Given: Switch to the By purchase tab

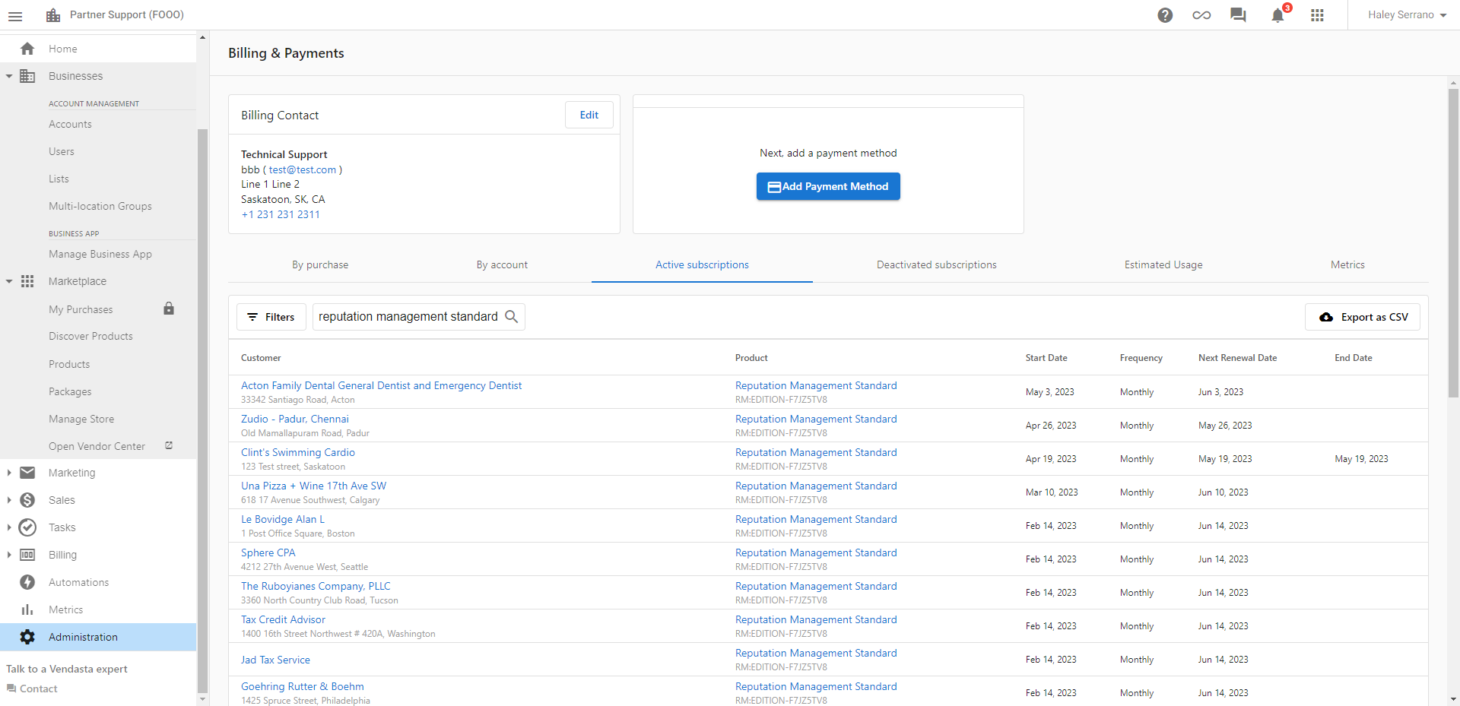Looking at the screenshot, I should pyautogui.click(x=320, y=264).
